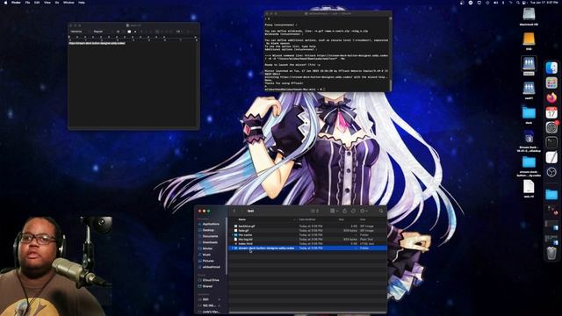Open the Finder share menu icon
Image resolution: width=562 pixels, height=316 pixels.
345,211
